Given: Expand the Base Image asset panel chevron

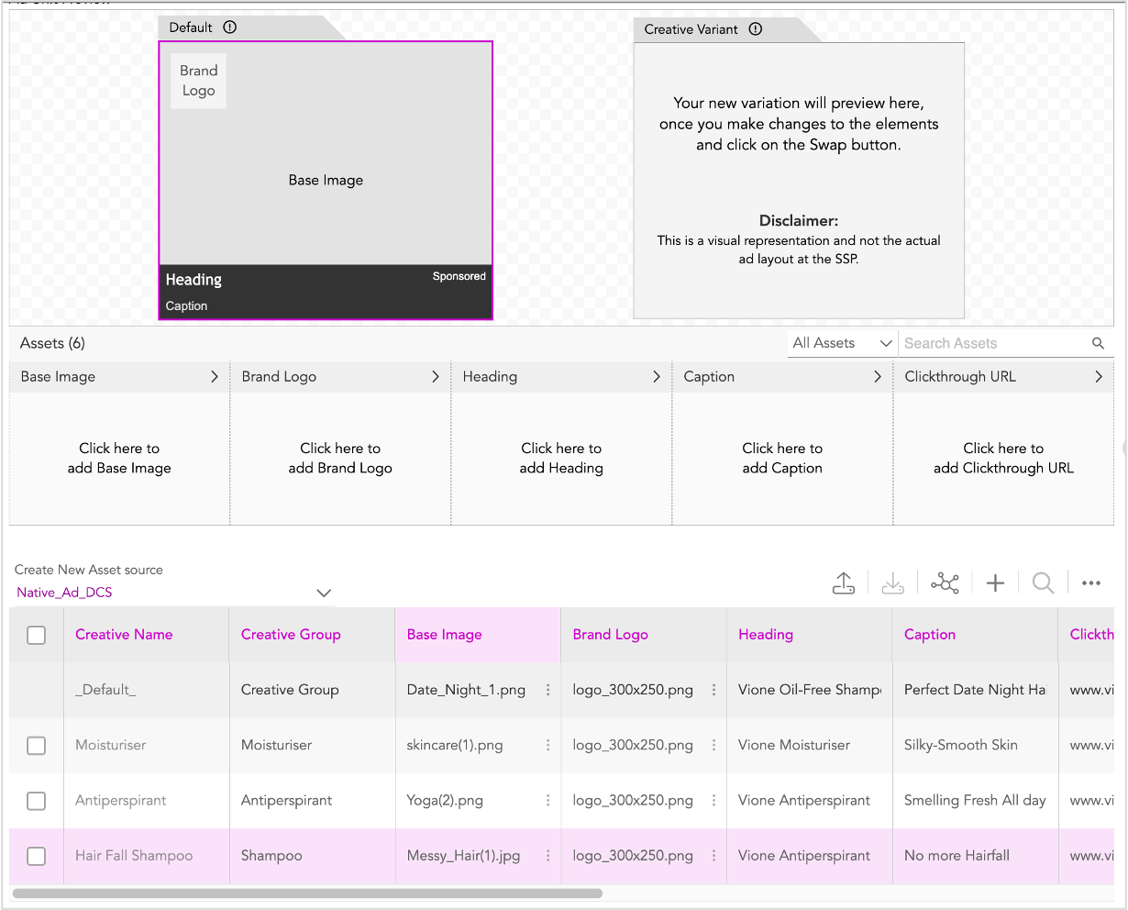Looking at the screenshot, I should (x=215, y=377).
